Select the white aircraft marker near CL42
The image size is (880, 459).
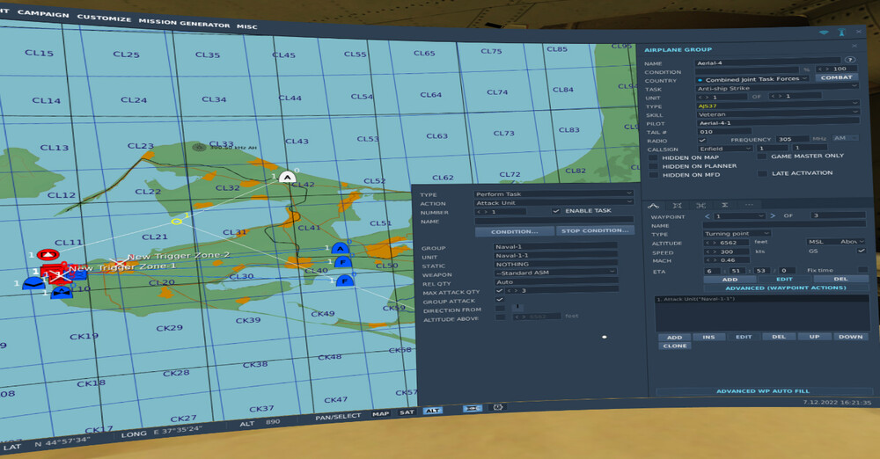(x=286, y=177)
